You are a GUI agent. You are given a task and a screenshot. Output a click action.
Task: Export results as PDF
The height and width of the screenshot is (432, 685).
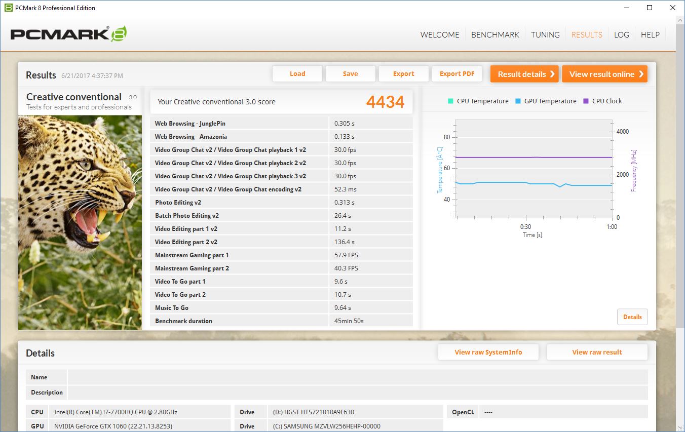[457, 74]
